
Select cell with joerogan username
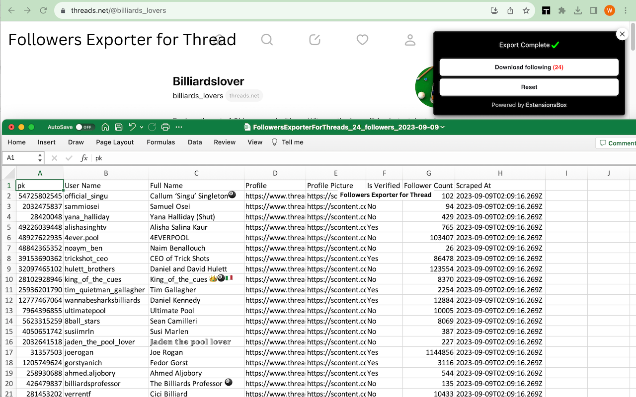point(106,352)
